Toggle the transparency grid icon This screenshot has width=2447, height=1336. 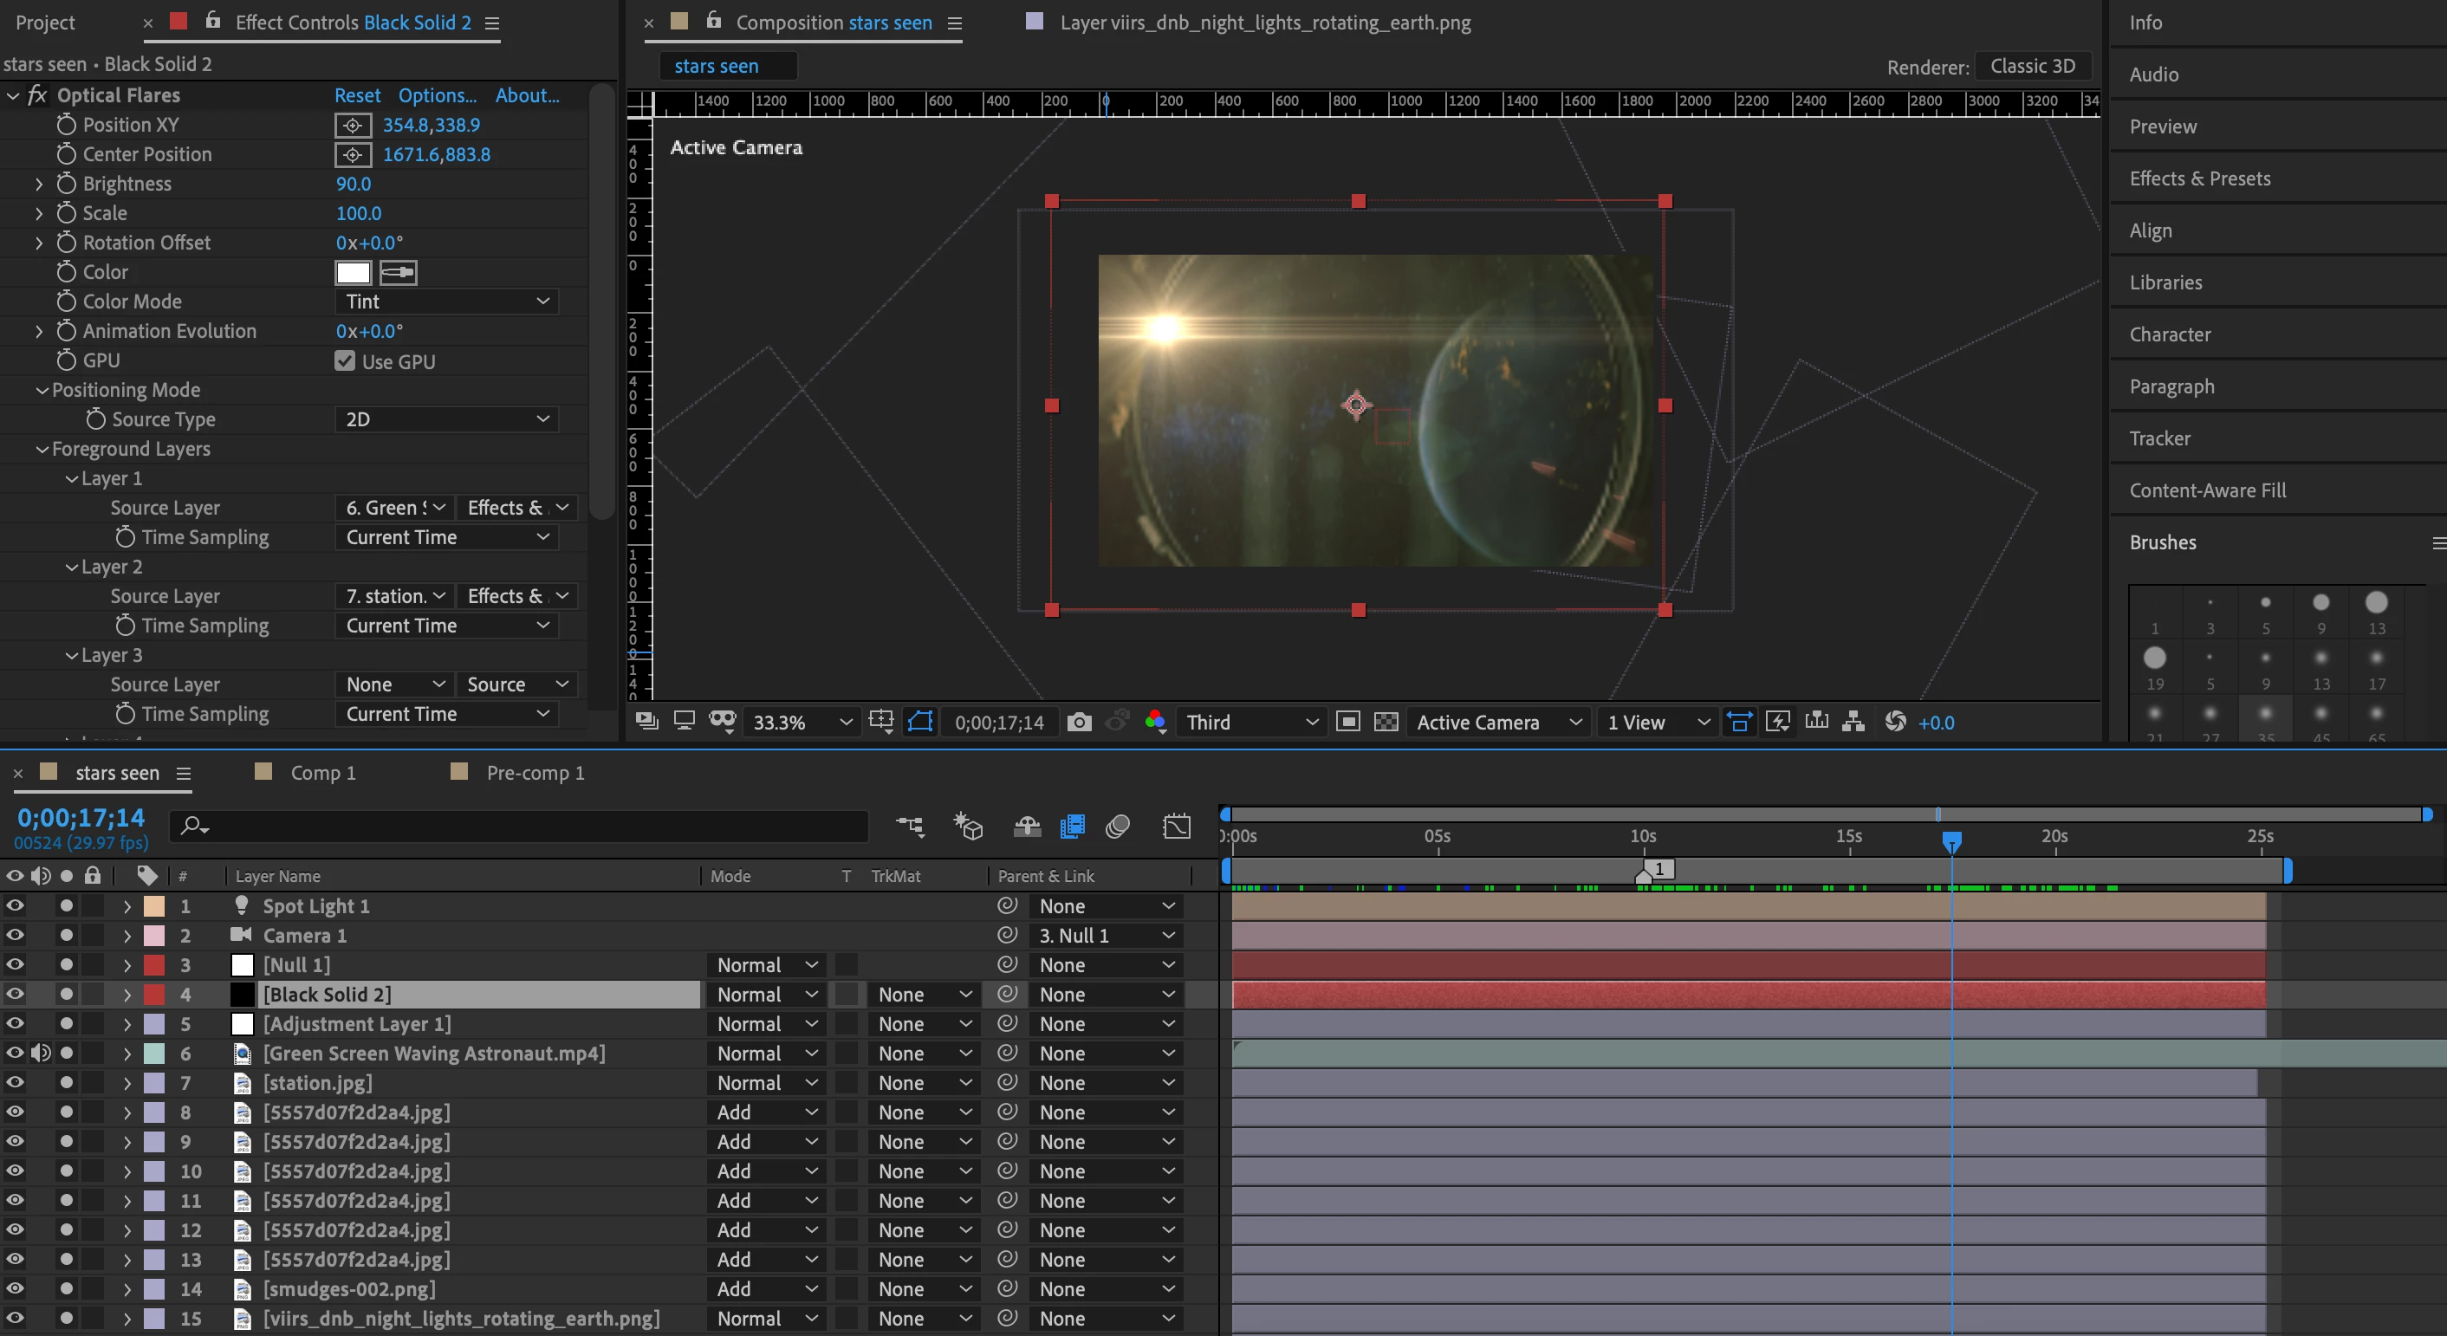coord(1386,723)
